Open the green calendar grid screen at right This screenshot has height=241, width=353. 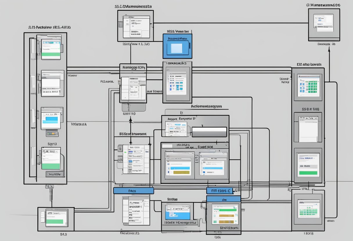(308, 85)
